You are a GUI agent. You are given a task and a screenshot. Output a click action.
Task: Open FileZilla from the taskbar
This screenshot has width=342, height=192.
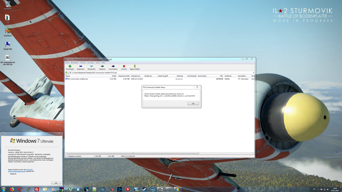click(37, 189)
